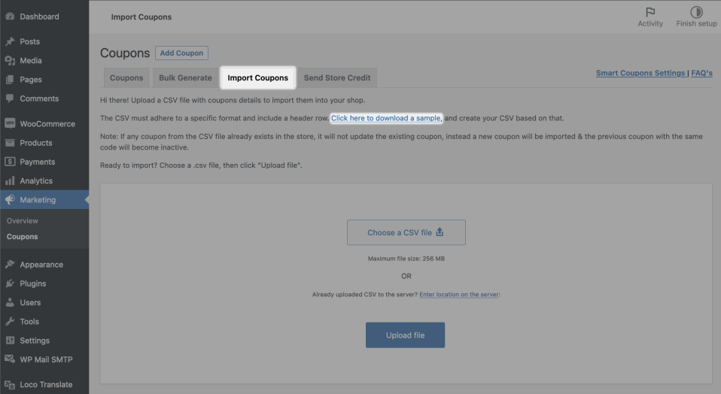Click Maximum file size: 256 MB text
721x394 pixels.
(x=406, y=259)
